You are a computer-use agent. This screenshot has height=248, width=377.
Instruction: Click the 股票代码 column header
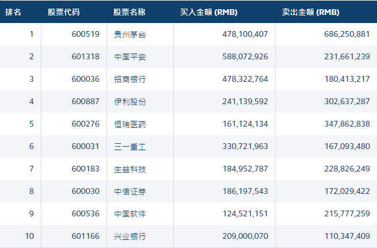coord(63,12)
